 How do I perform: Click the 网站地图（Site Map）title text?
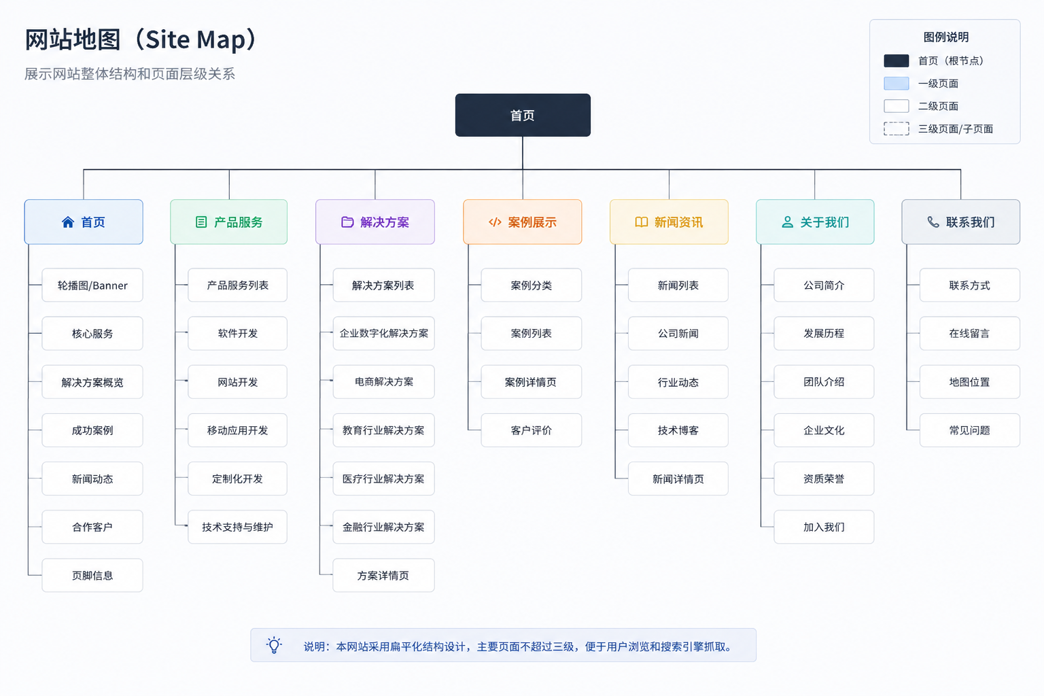pyautogui.click(x=141, y=39)
